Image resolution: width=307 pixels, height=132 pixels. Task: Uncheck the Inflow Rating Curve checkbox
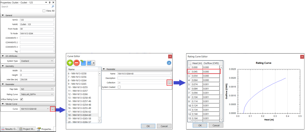point(21,99)
